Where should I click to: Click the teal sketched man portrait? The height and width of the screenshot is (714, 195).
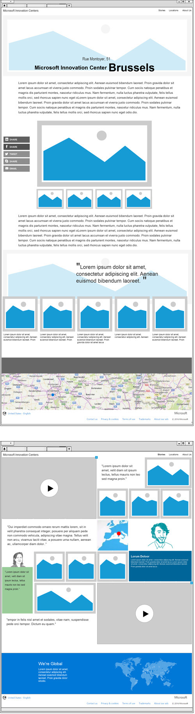tap(160, 536)
